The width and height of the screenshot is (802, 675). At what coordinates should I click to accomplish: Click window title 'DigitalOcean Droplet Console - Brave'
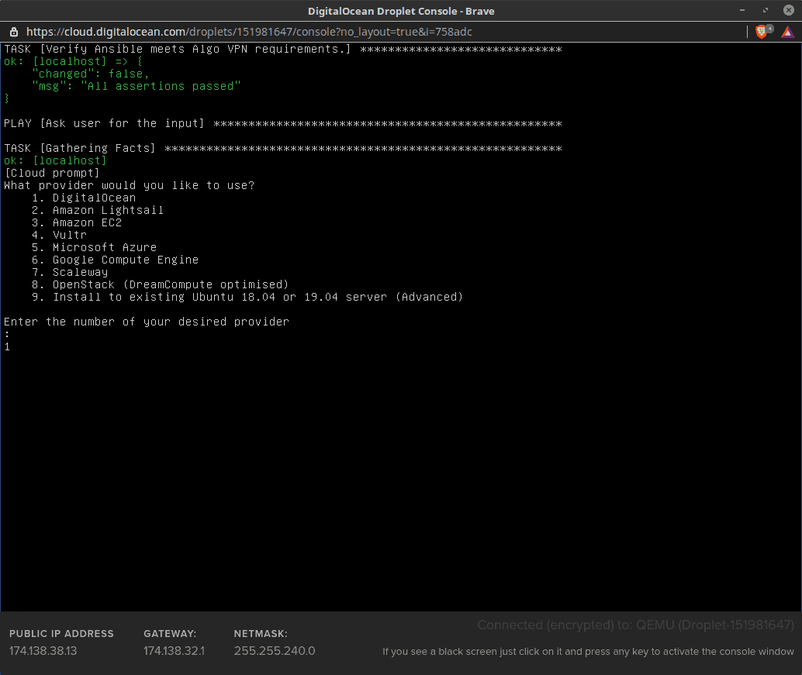pyautogui.click(x=401, y=11)
